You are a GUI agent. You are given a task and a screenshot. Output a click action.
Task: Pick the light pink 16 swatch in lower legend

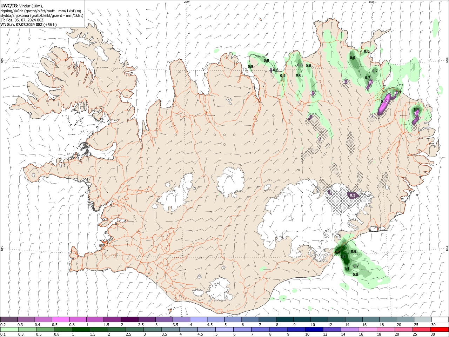tap(368, 330)
